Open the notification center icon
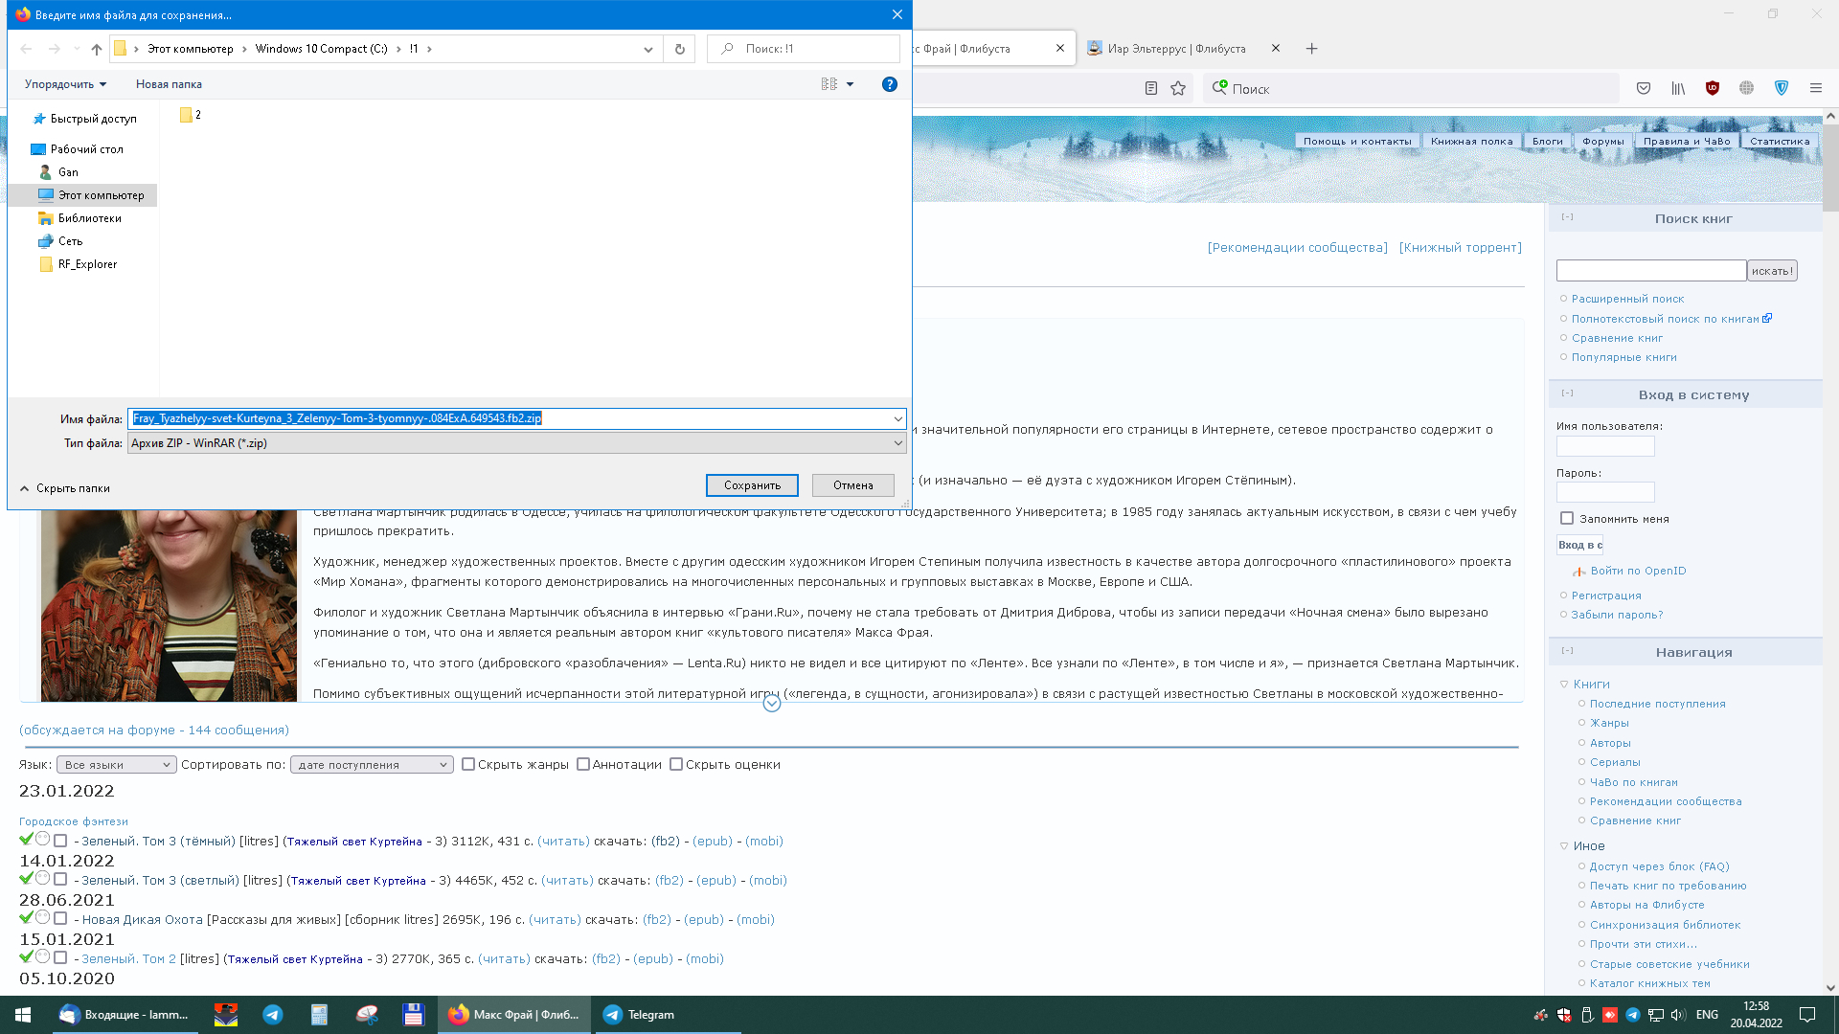Image resolution: width=1839 pixels, height=1034 pixels. click(x=1807, y=1015)
